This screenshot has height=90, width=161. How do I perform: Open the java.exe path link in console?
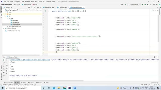(30, 60)
